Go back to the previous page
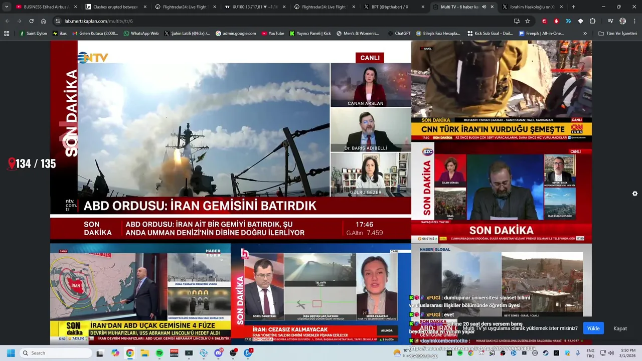The width and height of the screenshot is (642, 361). coord(8,21)
